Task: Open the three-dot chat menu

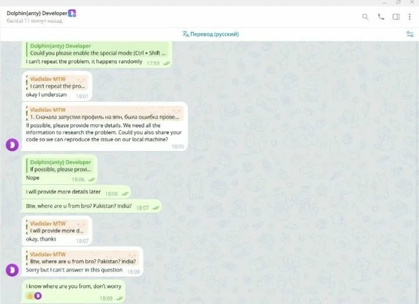Action: 410,17
